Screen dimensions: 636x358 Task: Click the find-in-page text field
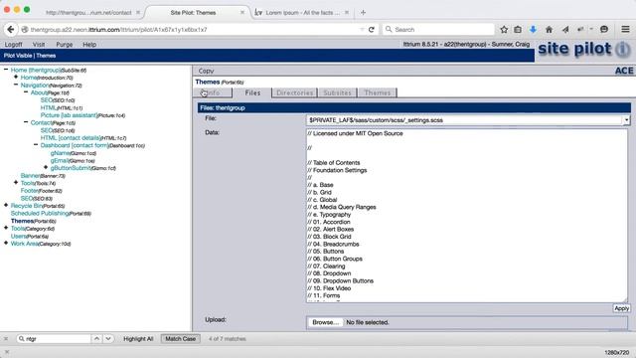pyautogui.click(x=54, y=338)
